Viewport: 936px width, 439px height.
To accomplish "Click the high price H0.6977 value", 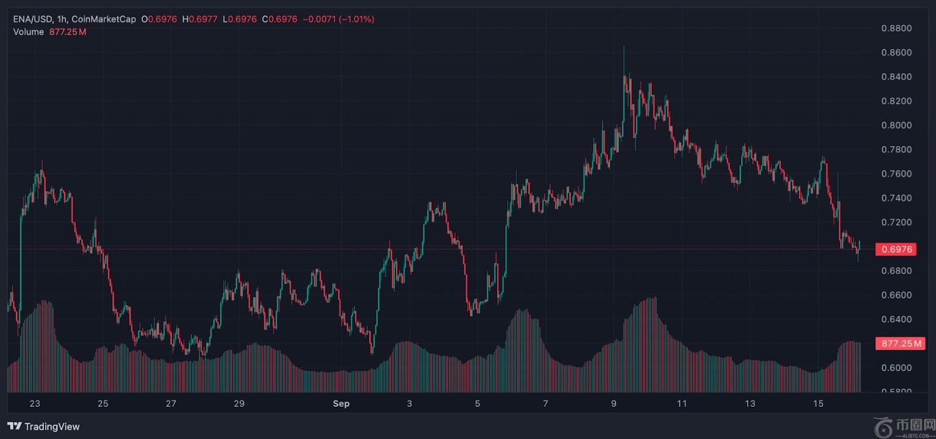I will coord(199,19).
